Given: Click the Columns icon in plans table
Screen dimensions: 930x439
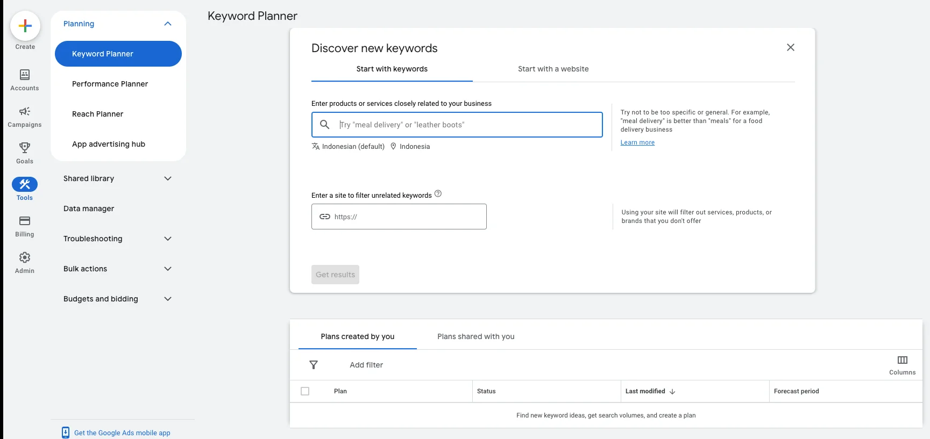Looking at the screenshot, I should click(902, 361).
